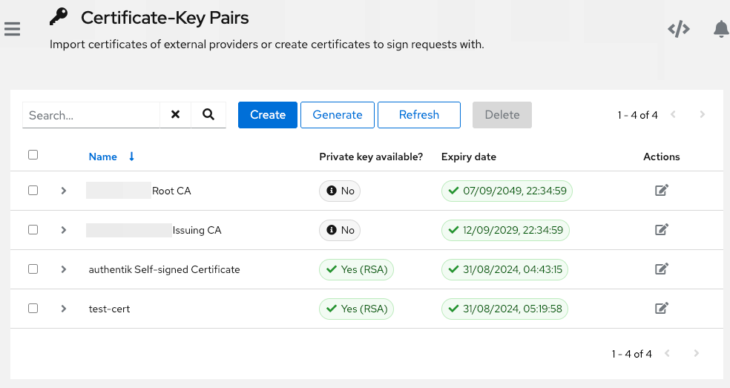Click the 'Actions' column header
Viewport: 730px width, 388px height.
point(662,157)
